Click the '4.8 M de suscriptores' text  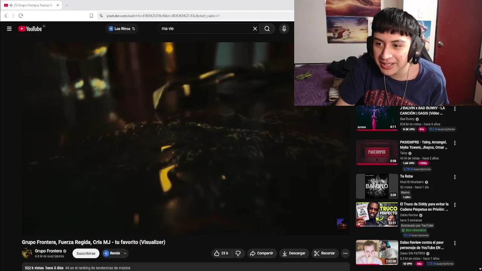tap(49, 256)
